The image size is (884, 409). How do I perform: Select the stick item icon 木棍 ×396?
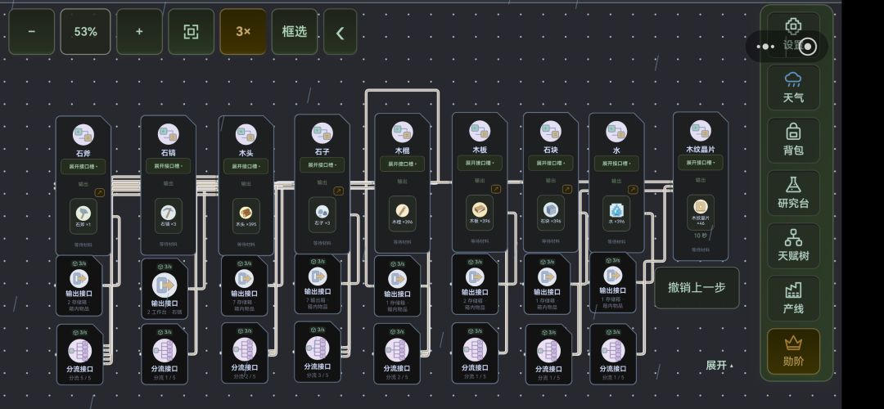402,210
